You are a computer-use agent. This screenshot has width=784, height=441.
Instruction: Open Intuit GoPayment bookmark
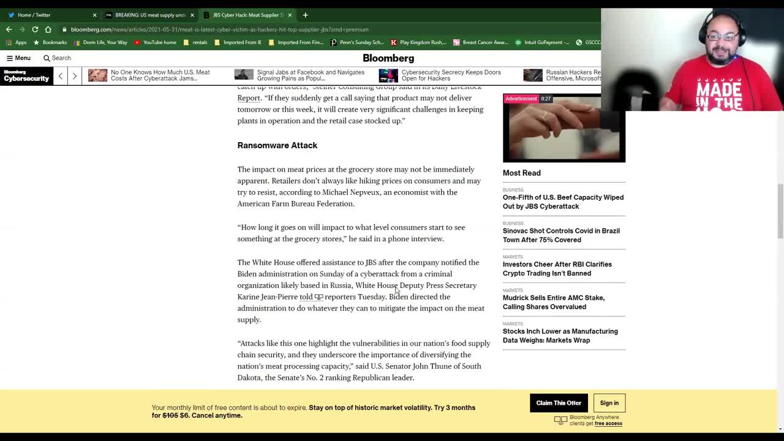[542, 42]
